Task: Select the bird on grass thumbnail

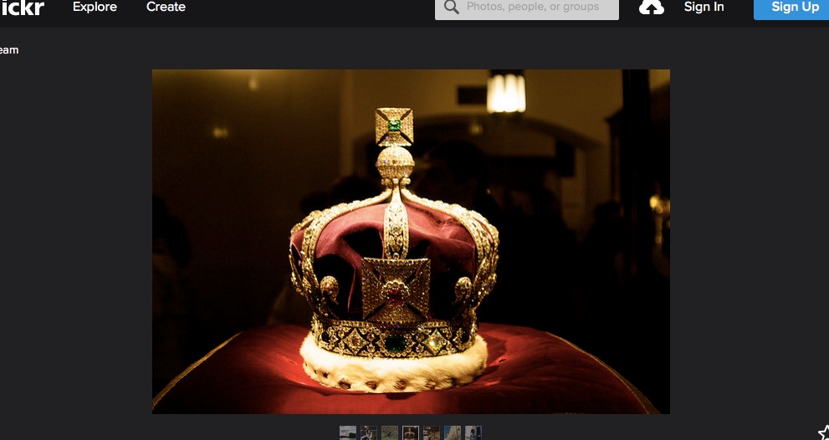Action: point(390,433)
